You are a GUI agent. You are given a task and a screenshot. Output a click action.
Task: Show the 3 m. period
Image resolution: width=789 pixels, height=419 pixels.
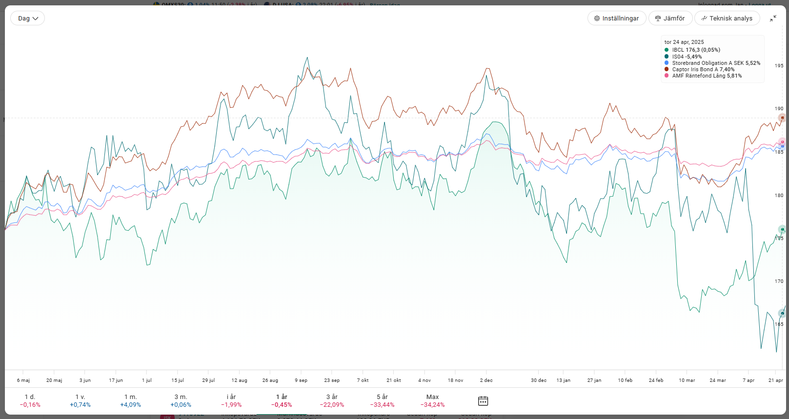(181, 400)
